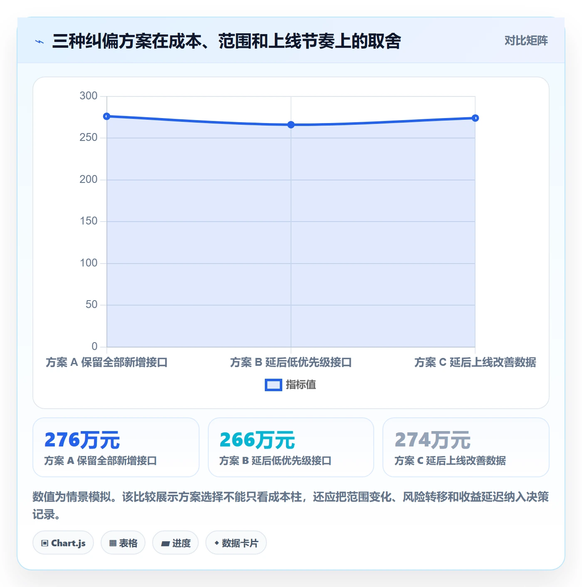Click the 表格 tag chip
Image resolution: width=582 pixels, height=587 pixels.
coord(123,543)
